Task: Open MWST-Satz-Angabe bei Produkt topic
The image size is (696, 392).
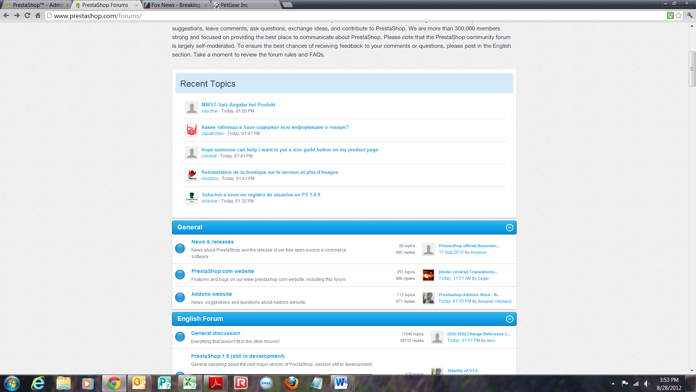Action: pos(238,105)
